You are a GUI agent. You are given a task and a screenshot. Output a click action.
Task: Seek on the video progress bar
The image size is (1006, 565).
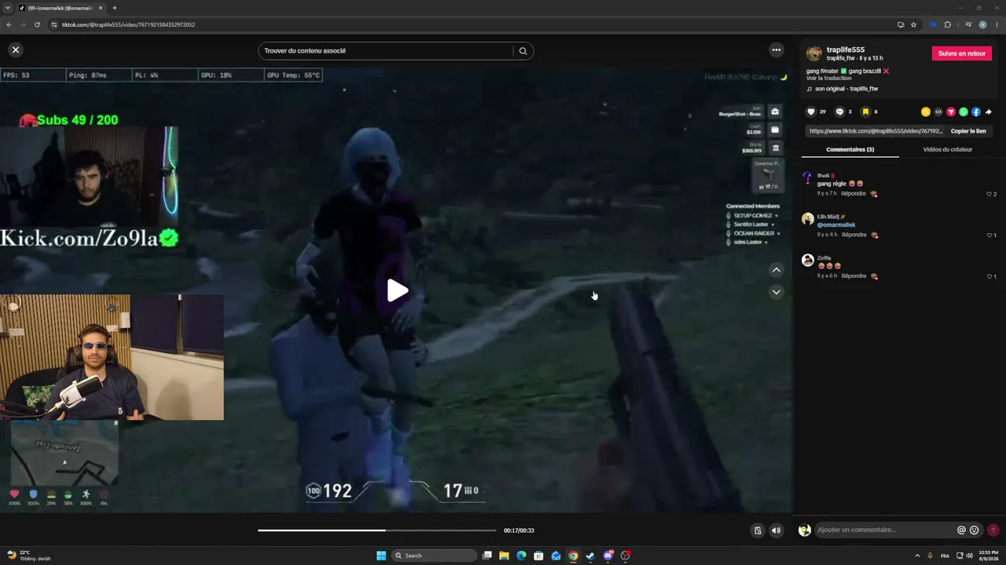click(377, 530)
